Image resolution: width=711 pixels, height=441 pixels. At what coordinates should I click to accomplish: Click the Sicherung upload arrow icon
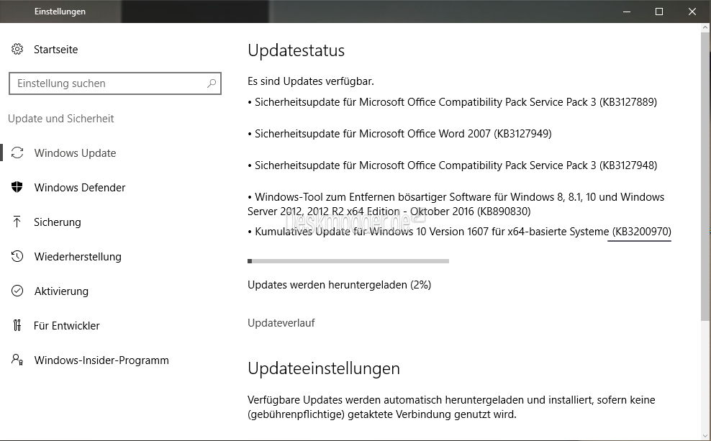click(17, 222)
